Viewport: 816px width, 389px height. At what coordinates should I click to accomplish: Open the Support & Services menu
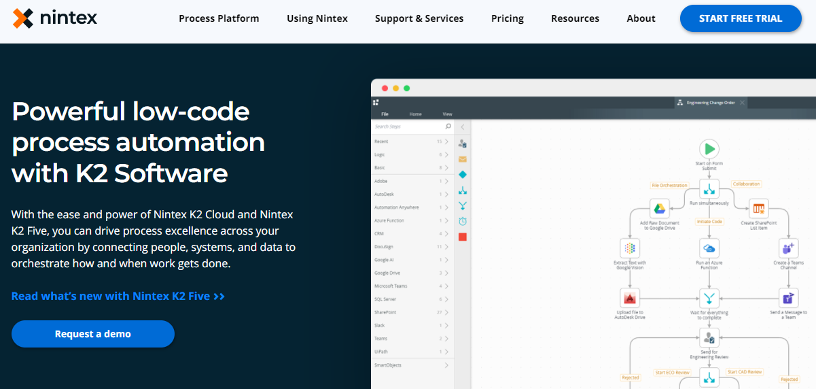(419, 18)
